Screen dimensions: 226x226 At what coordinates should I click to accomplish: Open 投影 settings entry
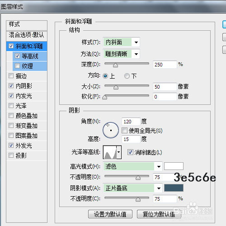[21, 155]
